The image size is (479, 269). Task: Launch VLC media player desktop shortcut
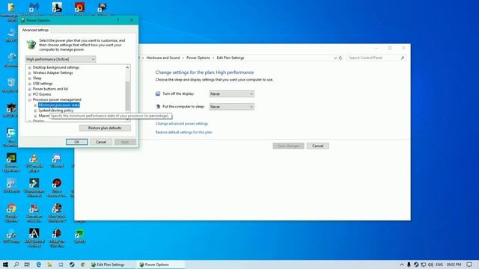34,163
